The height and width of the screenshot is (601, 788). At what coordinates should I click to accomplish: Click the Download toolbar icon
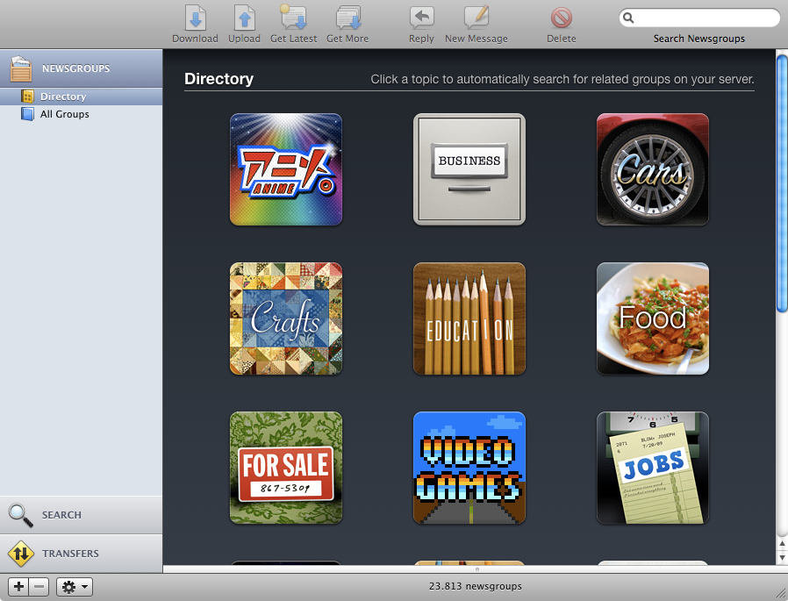pyautogui.click(x=195, y=18)
